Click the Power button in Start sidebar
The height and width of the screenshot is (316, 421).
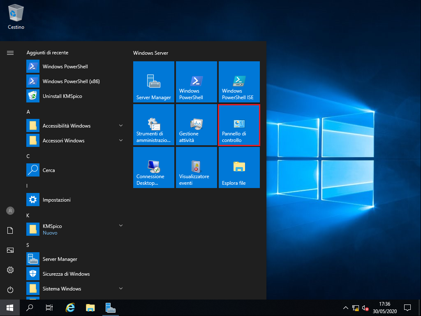(10, 290)
